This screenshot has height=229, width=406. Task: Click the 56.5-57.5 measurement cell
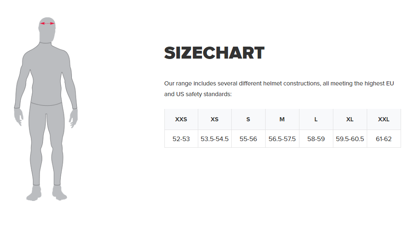click(x=282, y=139)
